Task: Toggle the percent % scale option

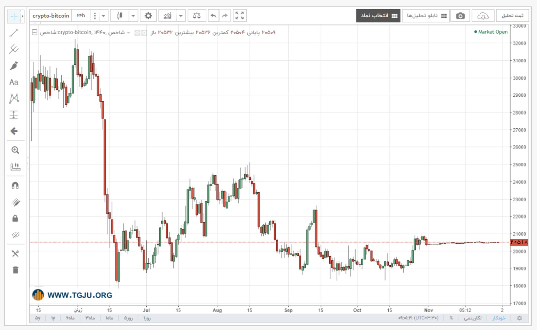Action: 452,318
